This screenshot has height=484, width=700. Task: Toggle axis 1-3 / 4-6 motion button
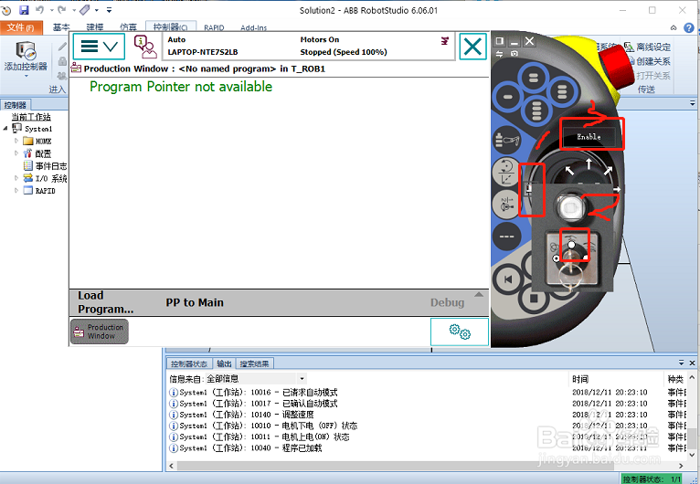[x=506, y=205]
